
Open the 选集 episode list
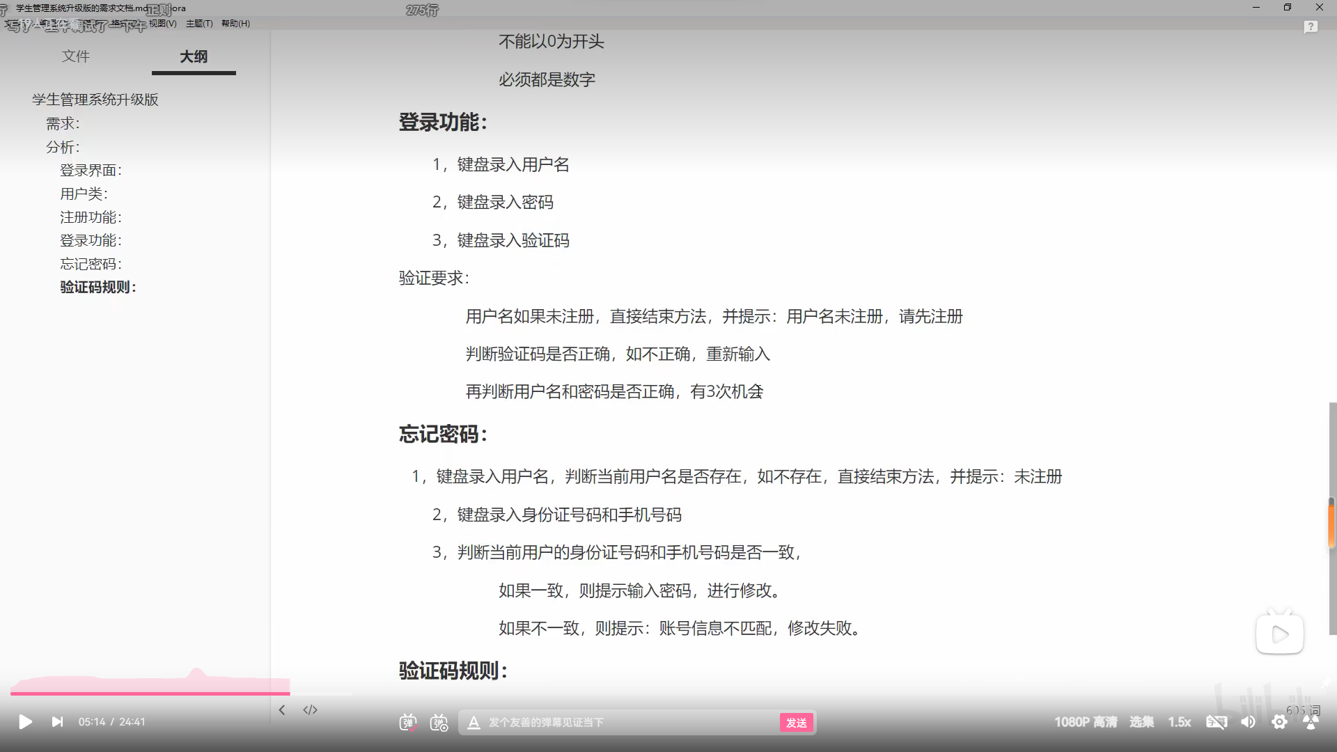point(1141,722)
